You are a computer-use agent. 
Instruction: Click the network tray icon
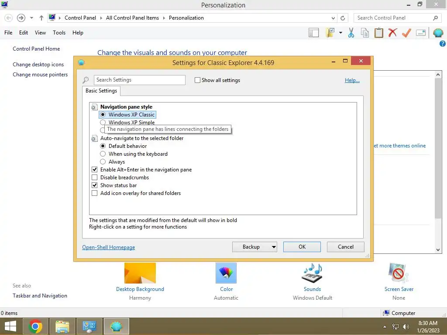[395, 326]
